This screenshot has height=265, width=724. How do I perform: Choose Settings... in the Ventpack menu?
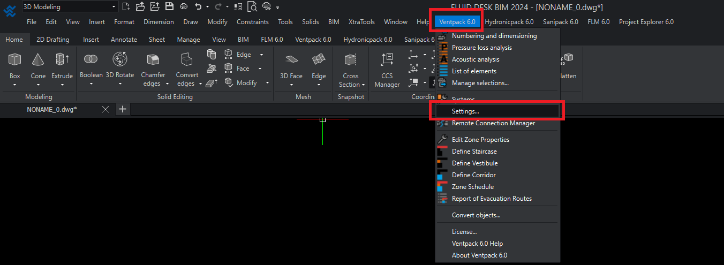pyautogui.click(x=465, y=111)
